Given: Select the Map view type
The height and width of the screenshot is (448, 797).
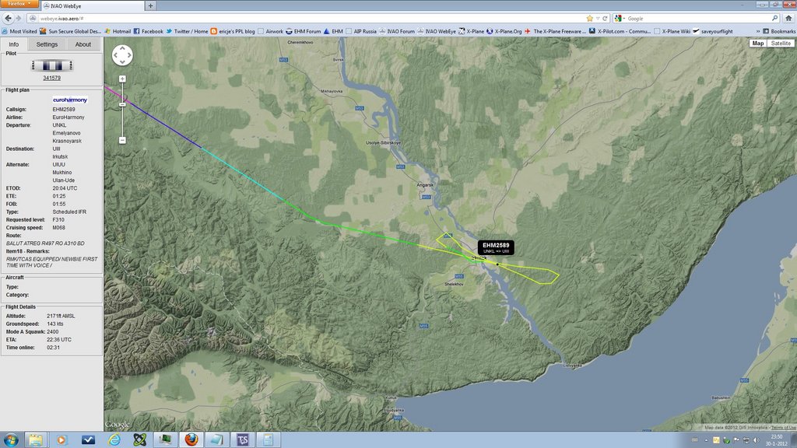Looking at the screenshot, I should [758, 44].
